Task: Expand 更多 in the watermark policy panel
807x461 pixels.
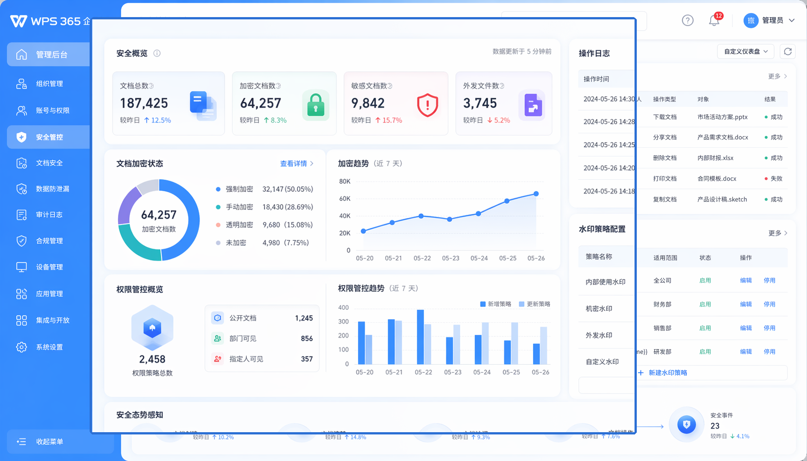Action: coord(778,233)
